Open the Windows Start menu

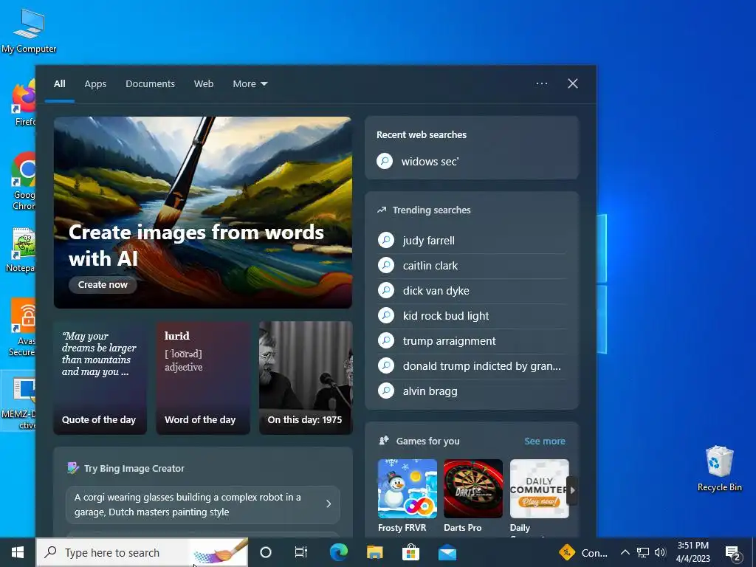click(x=18, y=552)
